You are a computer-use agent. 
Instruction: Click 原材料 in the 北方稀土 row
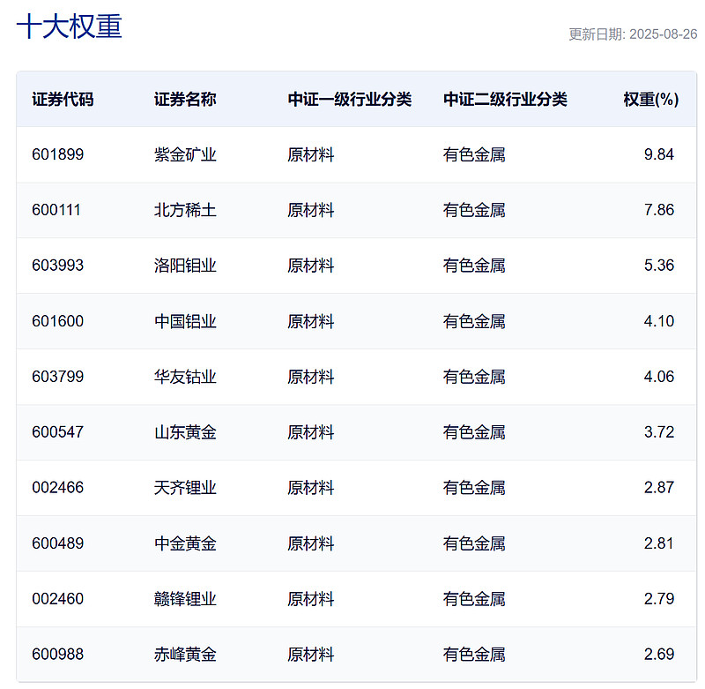point(311,210)
